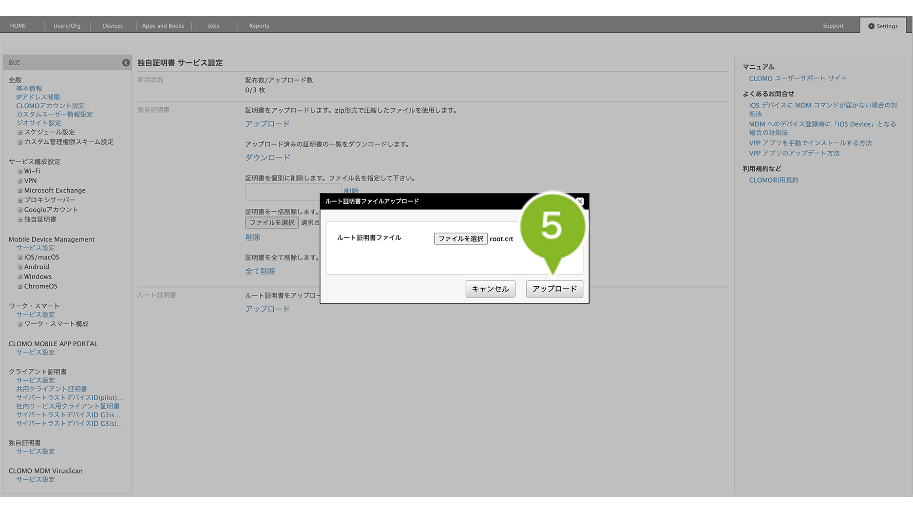The height and width of the screenshot is (513, 913).
Task: Click the Settings gear icon
Action: click(871, 26)
